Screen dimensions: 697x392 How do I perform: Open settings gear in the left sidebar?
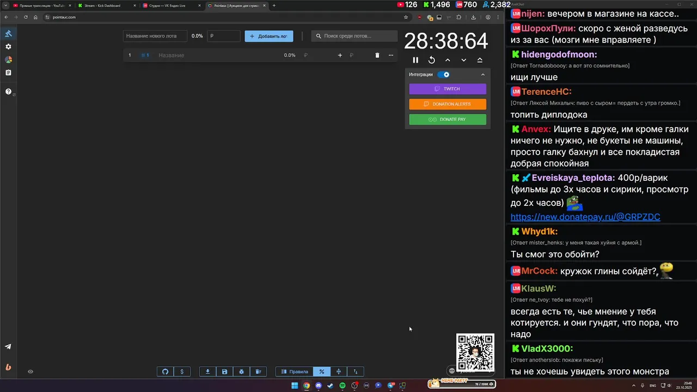[8, 47]
